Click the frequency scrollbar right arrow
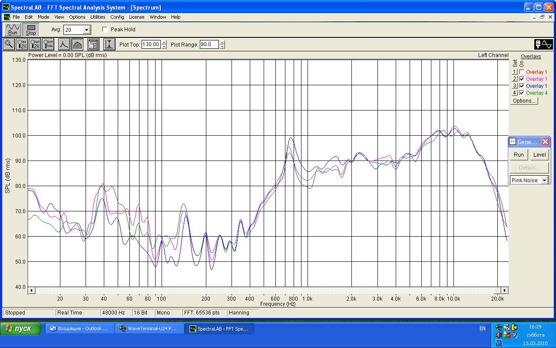 (x=504, y=290)
